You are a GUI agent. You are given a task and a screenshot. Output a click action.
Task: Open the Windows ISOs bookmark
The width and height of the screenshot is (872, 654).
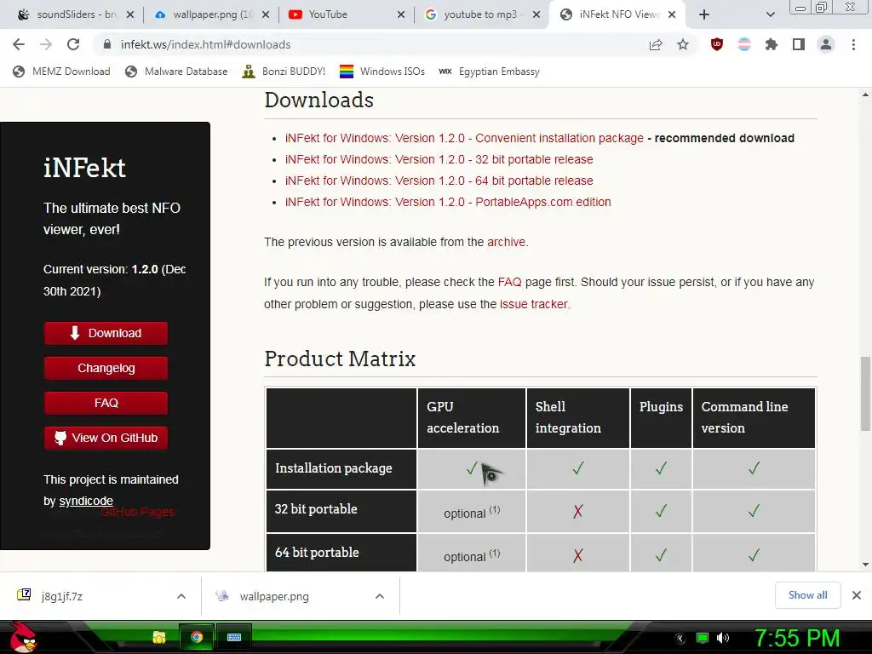382,72
